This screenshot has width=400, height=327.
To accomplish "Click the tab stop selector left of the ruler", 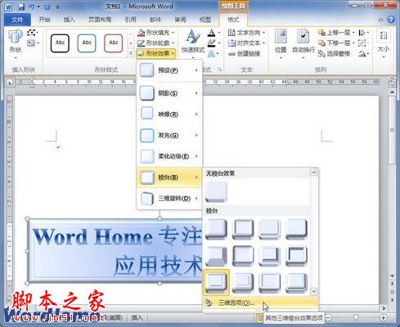I will click(10, 82).
